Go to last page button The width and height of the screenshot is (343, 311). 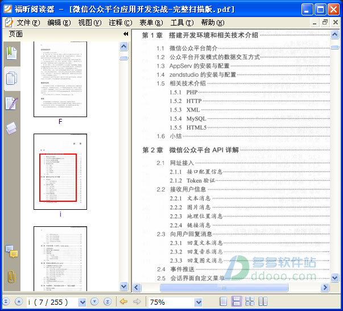point(108,302)
